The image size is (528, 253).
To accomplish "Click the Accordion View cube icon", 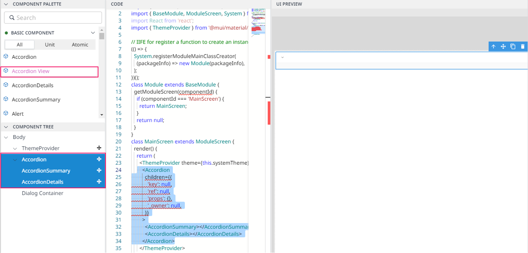I will point(6,71).
